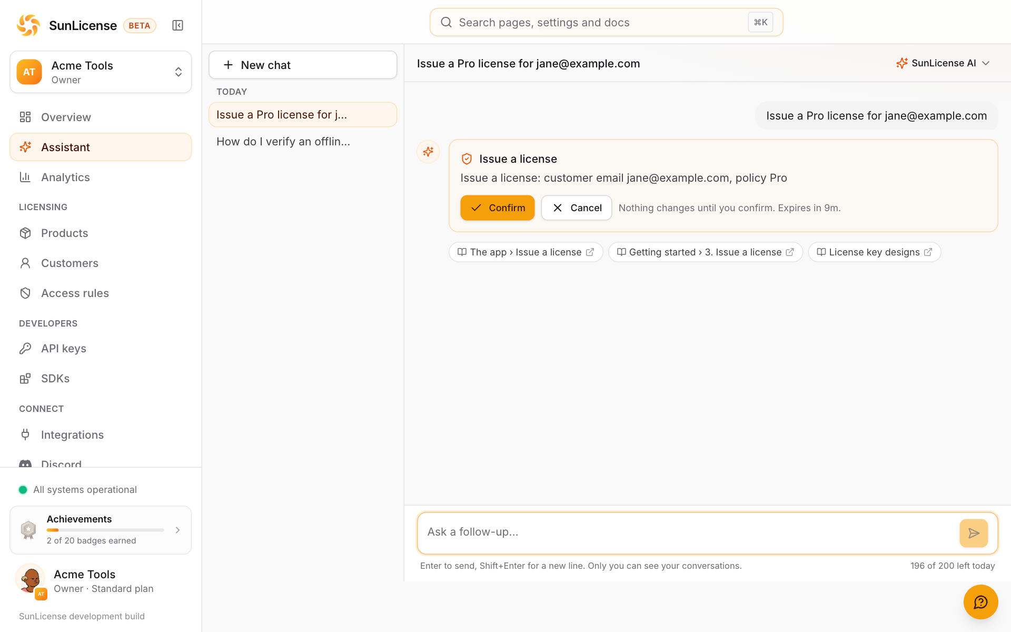Focus the search pages, settings and docs field
Viewport: 1011px width, 632px height.
pos(606,22)
